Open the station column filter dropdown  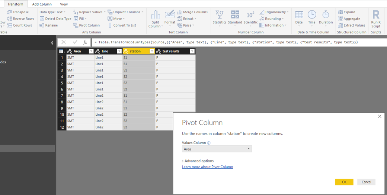[152, 52]
